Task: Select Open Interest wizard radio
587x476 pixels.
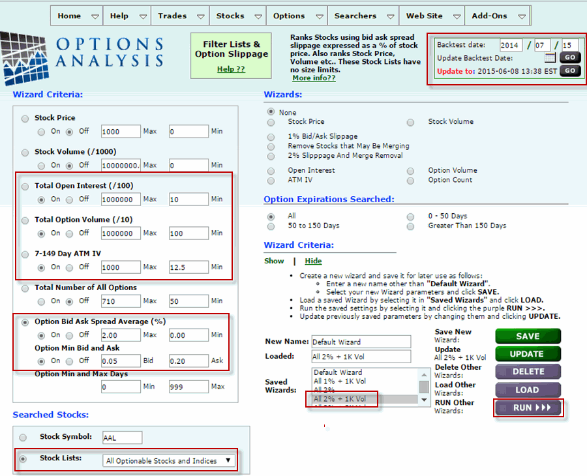Action: pos(271,171)
